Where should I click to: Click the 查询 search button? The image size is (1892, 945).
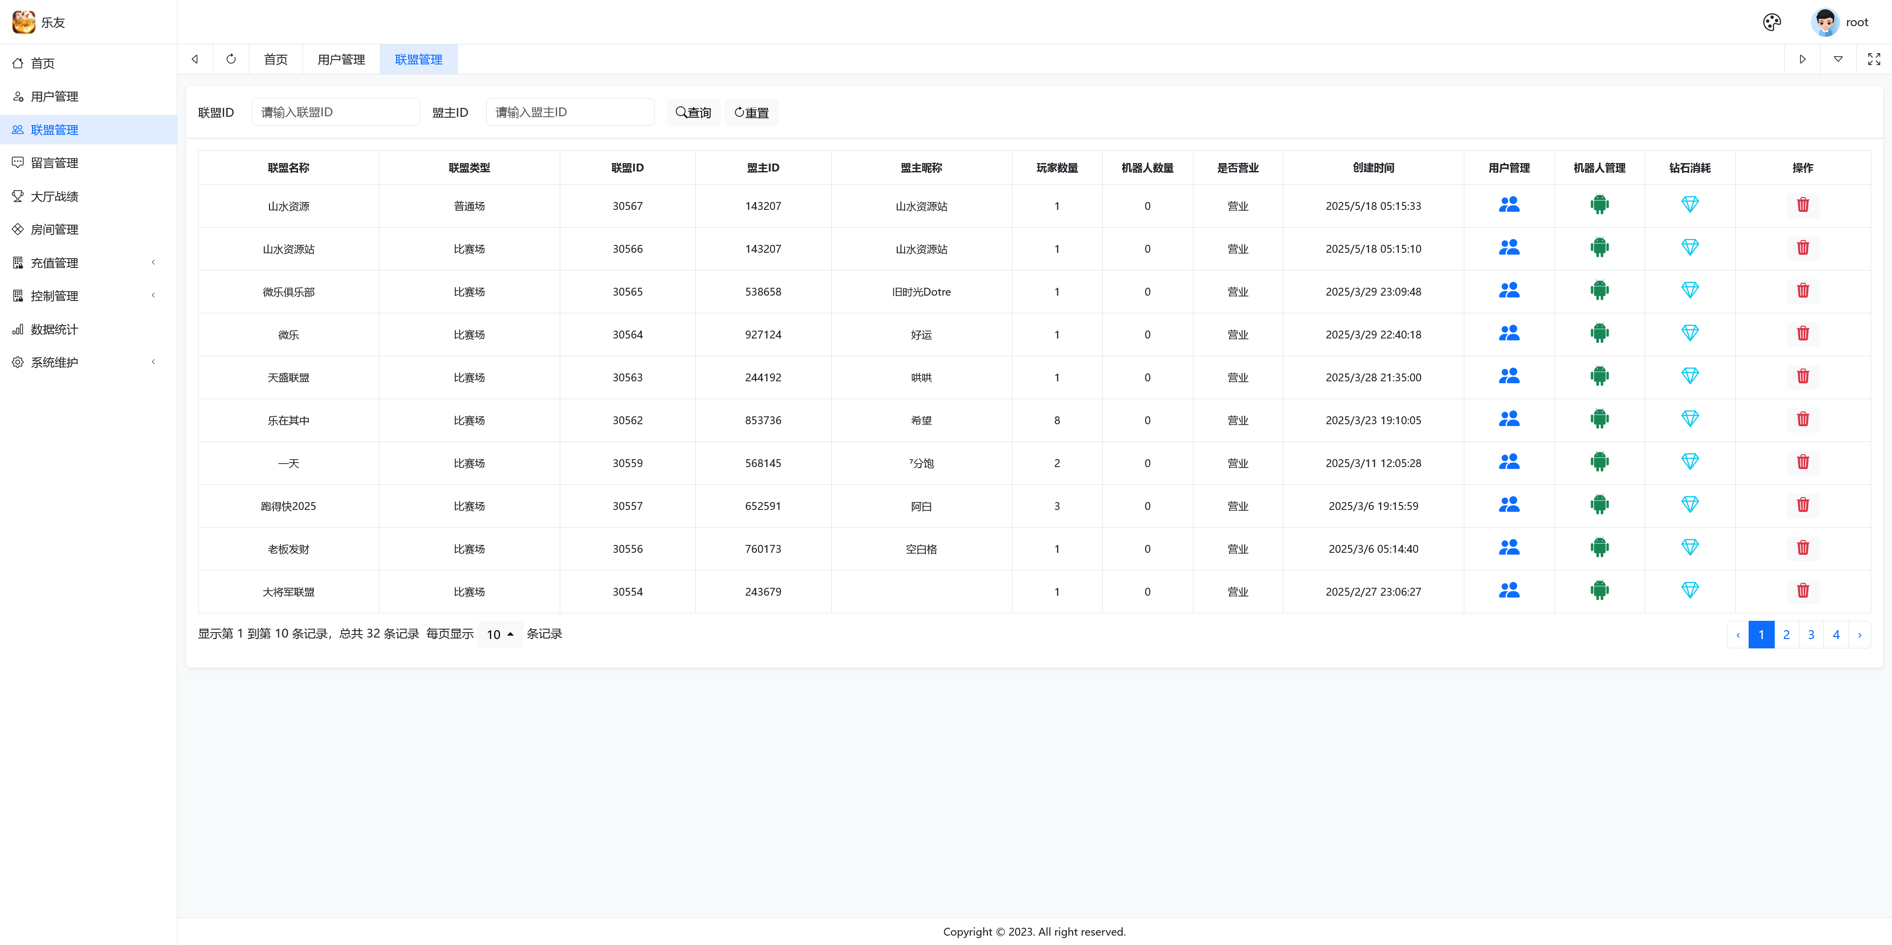693,112
